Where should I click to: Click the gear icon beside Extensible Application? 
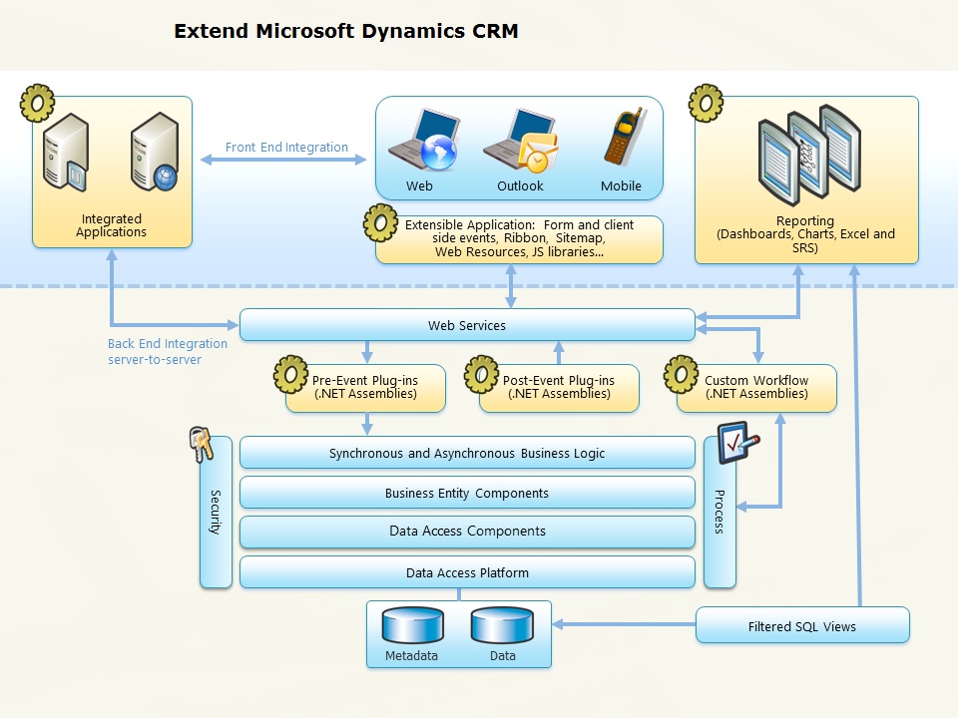pyautogui.click(x=382, y=223)
